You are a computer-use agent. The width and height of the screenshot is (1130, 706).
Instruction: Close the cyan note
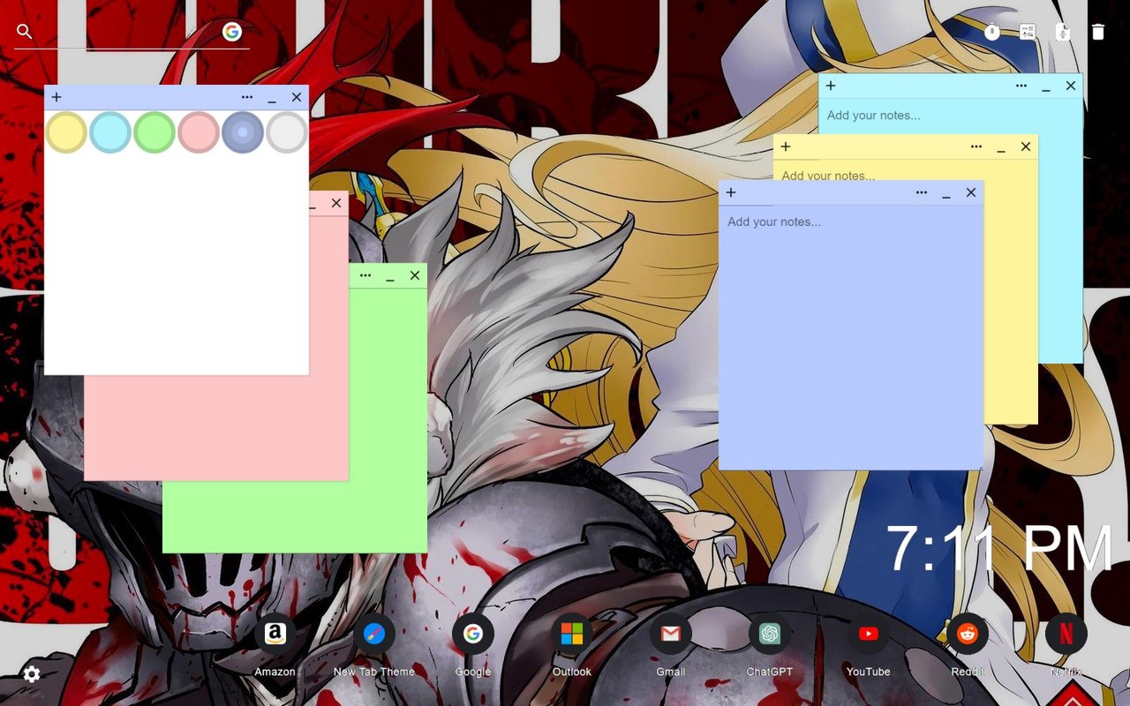pos(1071,86)
